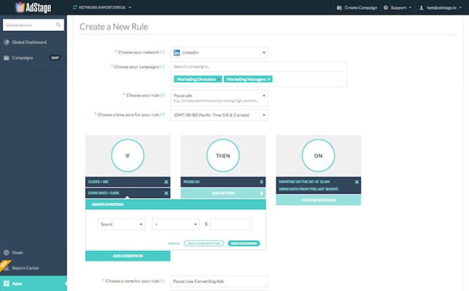Click Save & Add Another button
Viewport: 469px width, 291px height.
pos(204,244)
